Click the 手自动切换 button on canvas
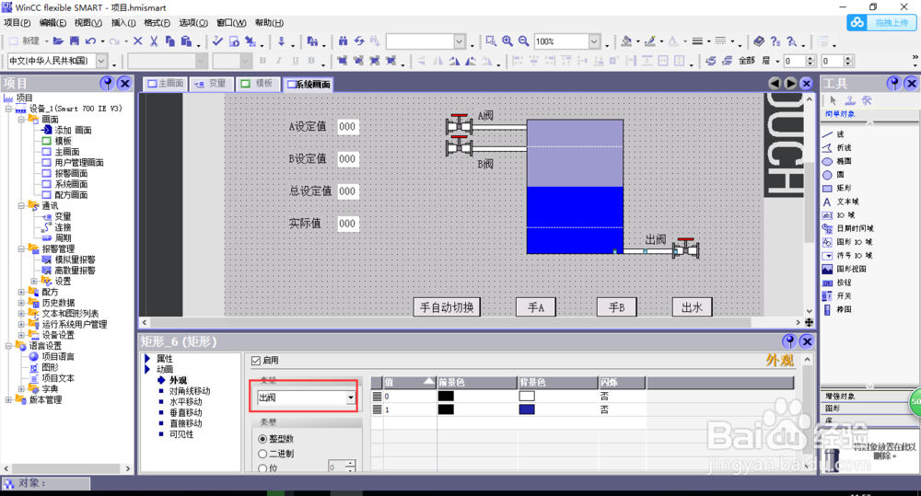 pyautogui.click(x=447, y=307)
